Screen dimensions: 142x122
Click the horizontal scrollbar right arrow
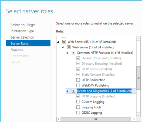click(x=134, y=119)
